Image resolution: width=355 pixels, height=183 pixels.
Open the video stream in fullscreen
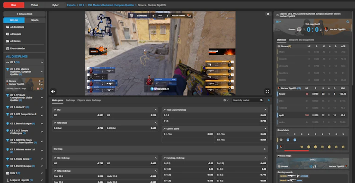267,91
